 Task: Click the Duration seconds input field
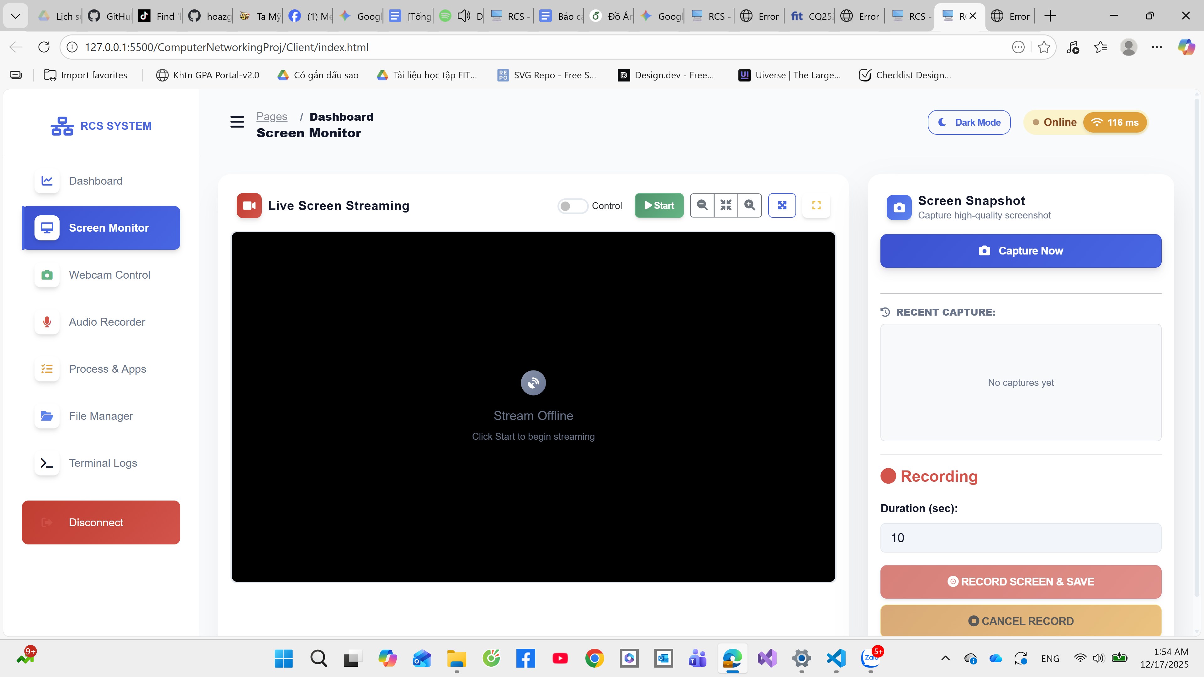click(1020, 538)
